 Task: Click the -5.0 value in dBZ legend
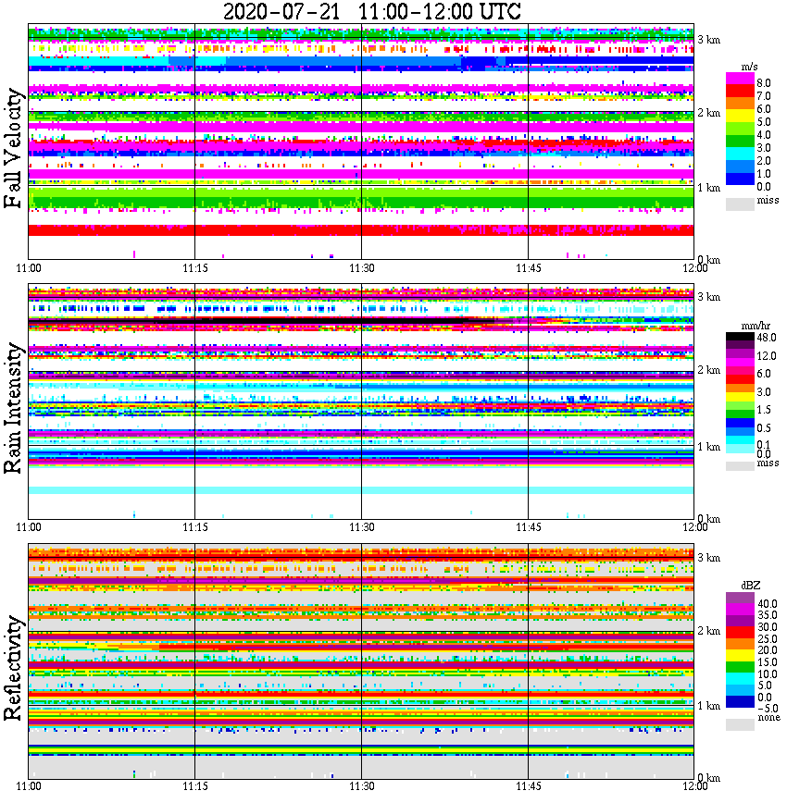click(x=768, y=709)
